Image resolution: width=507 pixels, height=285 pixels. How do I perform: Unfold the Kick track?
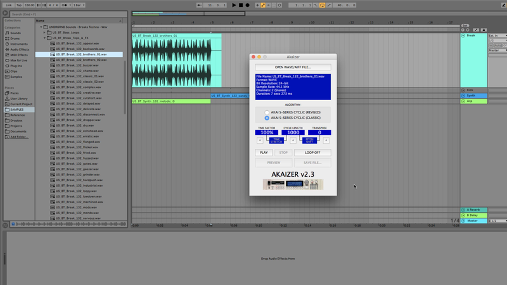(x=463, y=90)
